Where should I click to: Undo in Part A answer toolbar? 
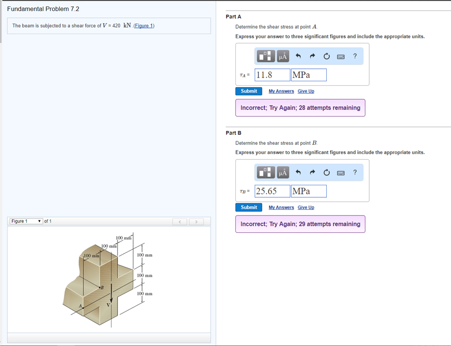pyautogui.click(x=298, y=56)
